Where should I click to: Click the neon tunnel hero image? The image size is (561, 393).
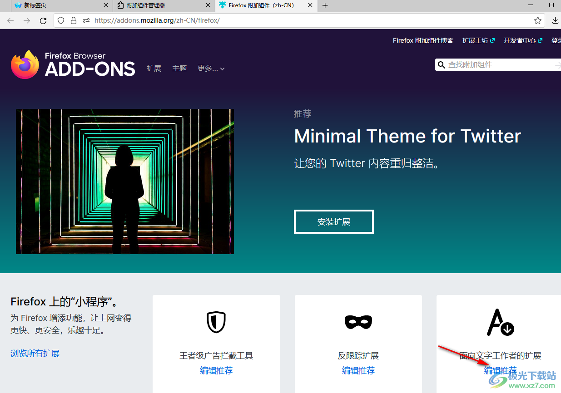point(125,182)
